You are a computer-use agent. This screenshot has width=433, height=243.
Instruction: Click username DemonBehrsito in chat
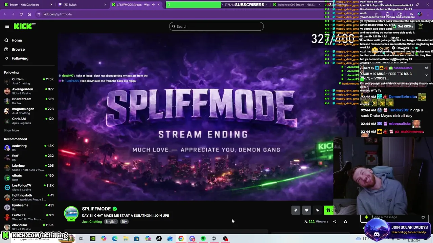[x=402, y=97]
